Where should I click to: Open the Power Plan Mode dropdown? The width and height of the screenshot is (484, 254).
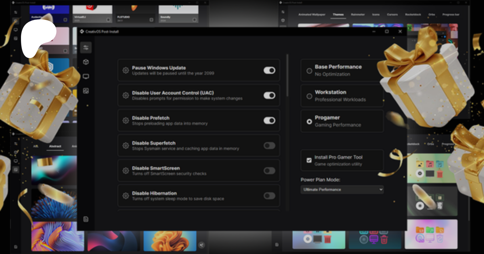tap(342, 189)
